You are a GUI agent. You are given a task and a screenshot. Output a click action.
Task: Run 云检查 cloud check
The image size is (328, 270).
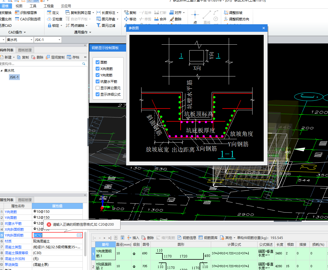click(x=55, y=19)
